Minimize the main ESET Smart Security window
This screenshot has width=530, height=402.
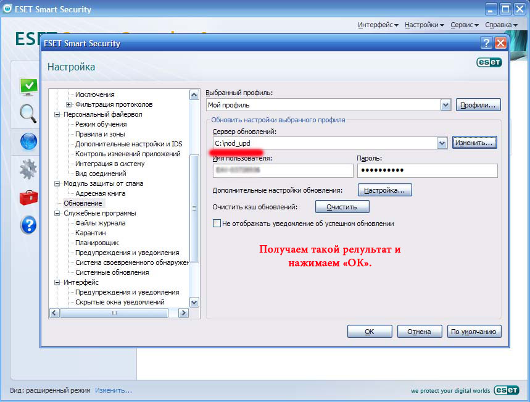point(491,9)
